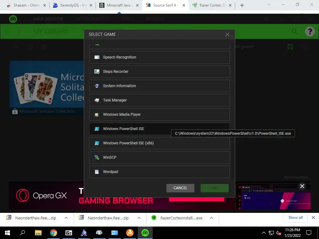This screenshot has width=319, height=239.
Task: Expand options for first Neonderthaw zip download
Action: [x=66, y=218]
